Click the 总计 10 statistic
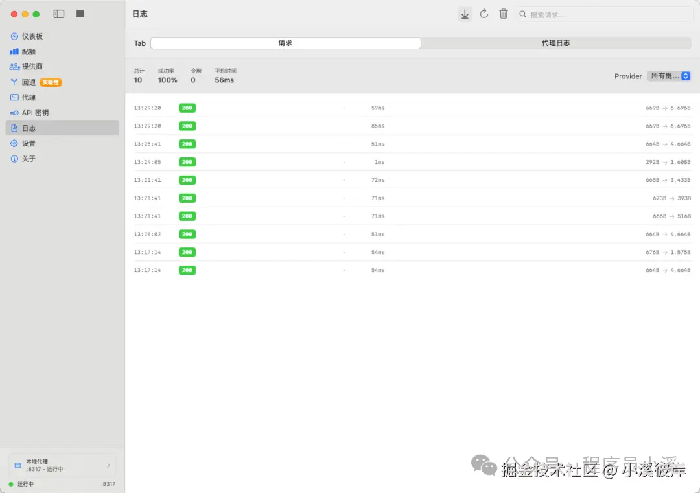The width and height of the screenshot is (700, 493). (x=139, y=76)
